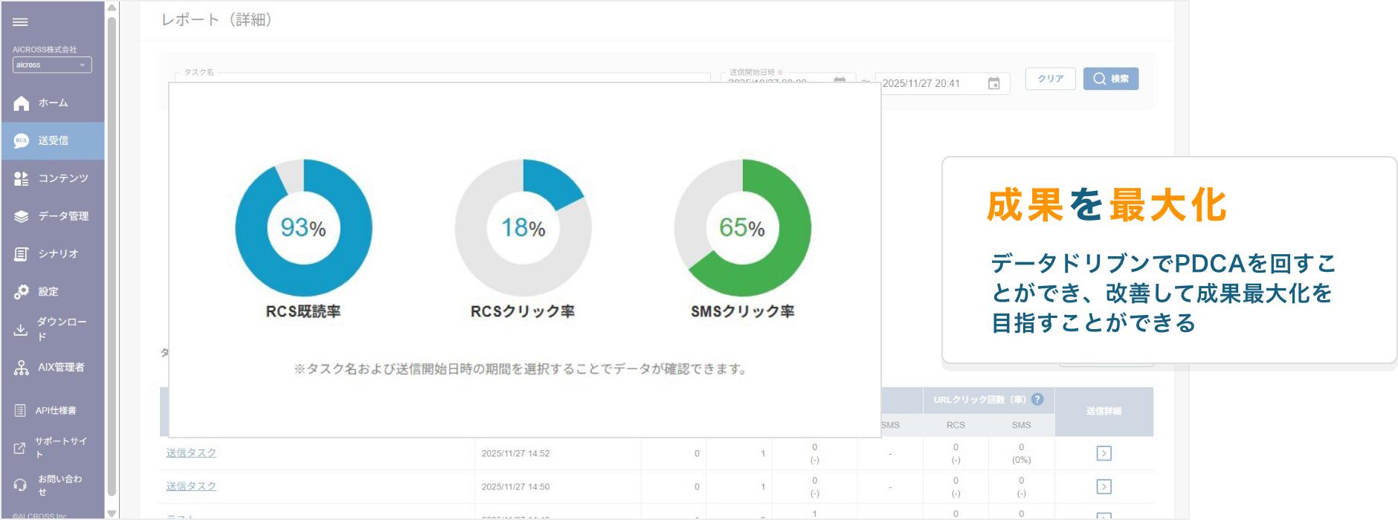Click the Home house icon in sidebar
Viewport: 1398px width, 520px height.
(x=22, y=103)
